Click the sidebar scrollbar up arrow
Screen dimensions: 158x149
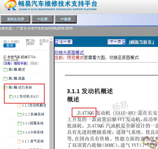(51, 39)
